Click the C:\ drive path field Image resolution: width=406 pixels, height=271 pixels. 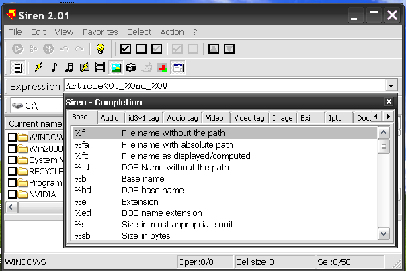coord(37,106)
